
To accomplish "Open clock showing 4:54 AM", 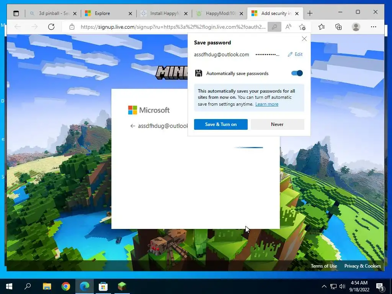I will pos(359,286).
